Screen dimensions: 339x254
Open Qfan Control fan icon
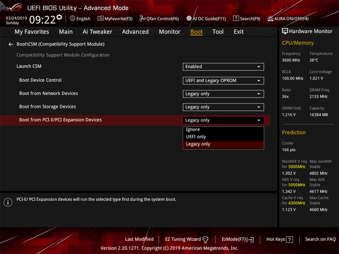click(142, 18)
